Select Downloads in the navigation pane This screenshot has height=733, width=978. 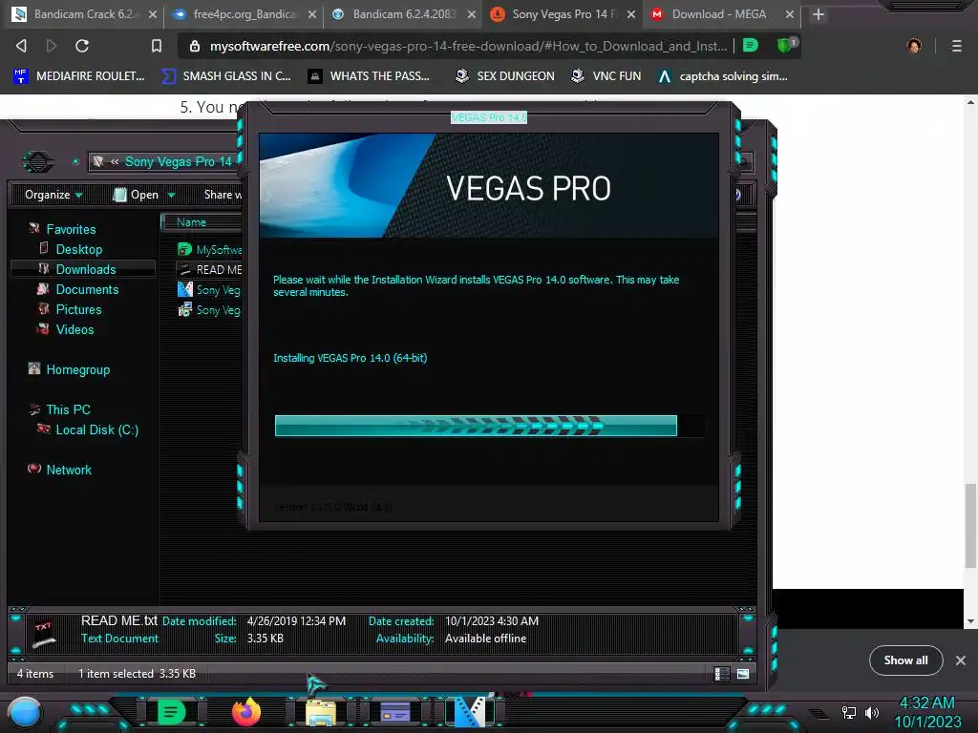(x=82, y=269)
